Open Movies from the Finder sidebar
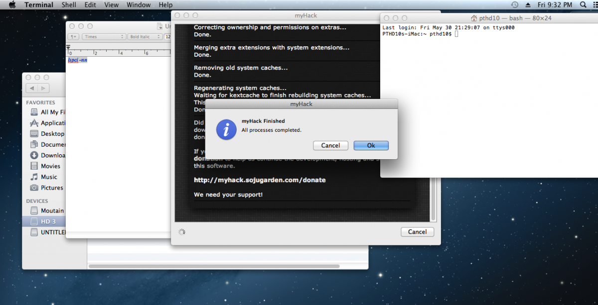The height and width of the screenshot is (305, 598). (x=50, y=166)
